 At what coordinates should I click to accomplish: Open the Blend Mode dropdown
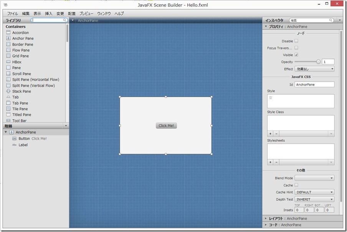[314, 178]
